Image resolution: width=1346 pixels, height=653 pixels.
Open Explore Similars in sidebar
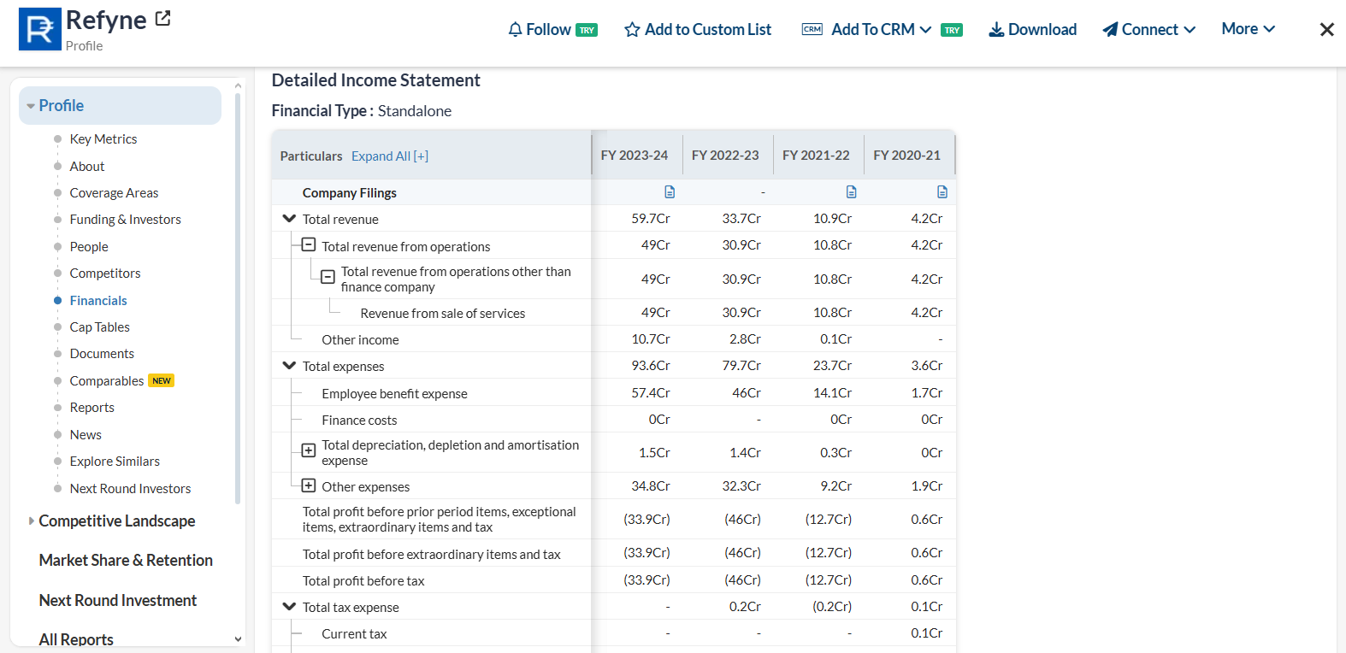click(x=115, y=462)
